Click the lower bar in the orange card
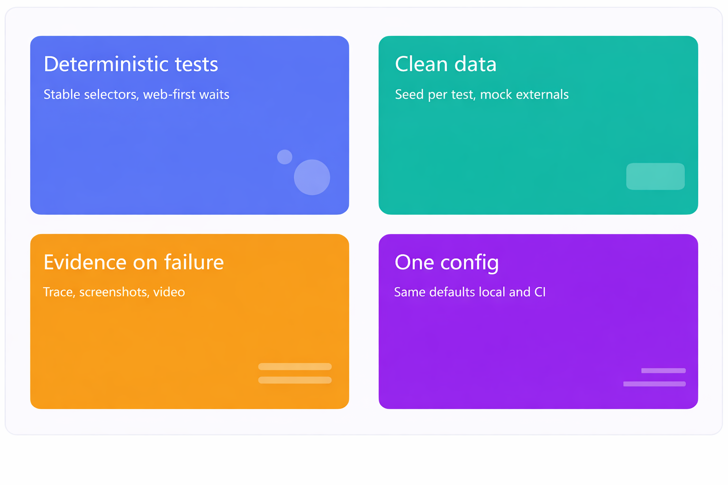This screenshot has width=728, height=485. point(295,380)
